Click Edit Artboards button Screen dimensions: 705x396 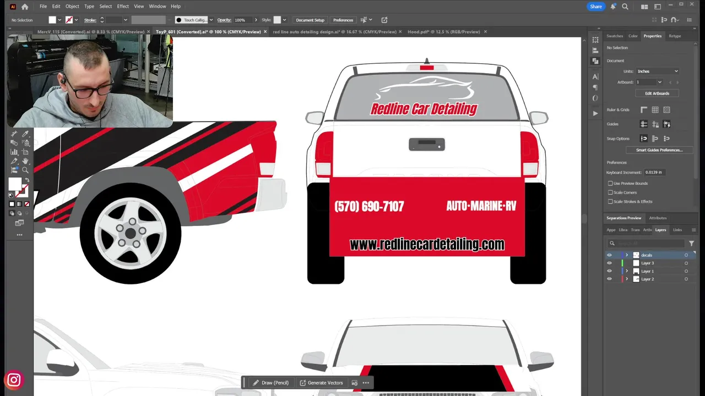(x=657, y=94)
